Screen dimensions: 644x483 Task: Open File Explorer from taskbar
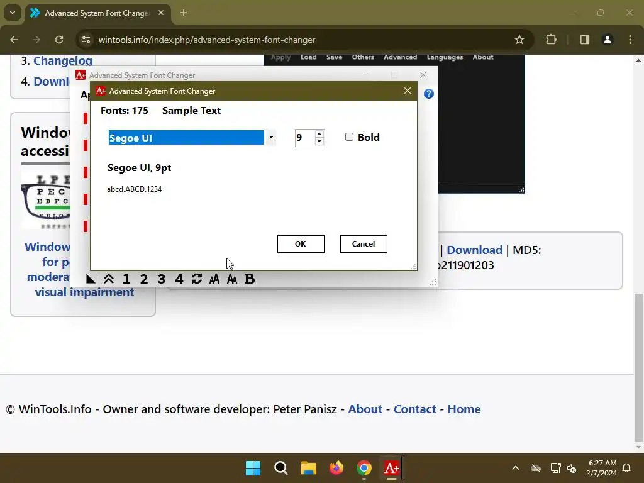(x=308, y=468)
